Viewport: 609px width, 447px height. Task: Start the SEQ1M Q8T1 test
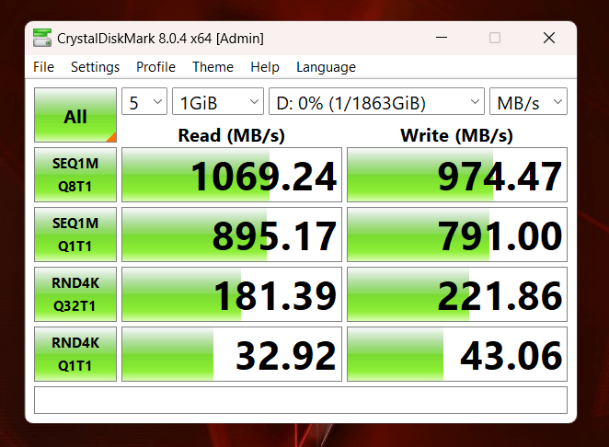point(75,175)
